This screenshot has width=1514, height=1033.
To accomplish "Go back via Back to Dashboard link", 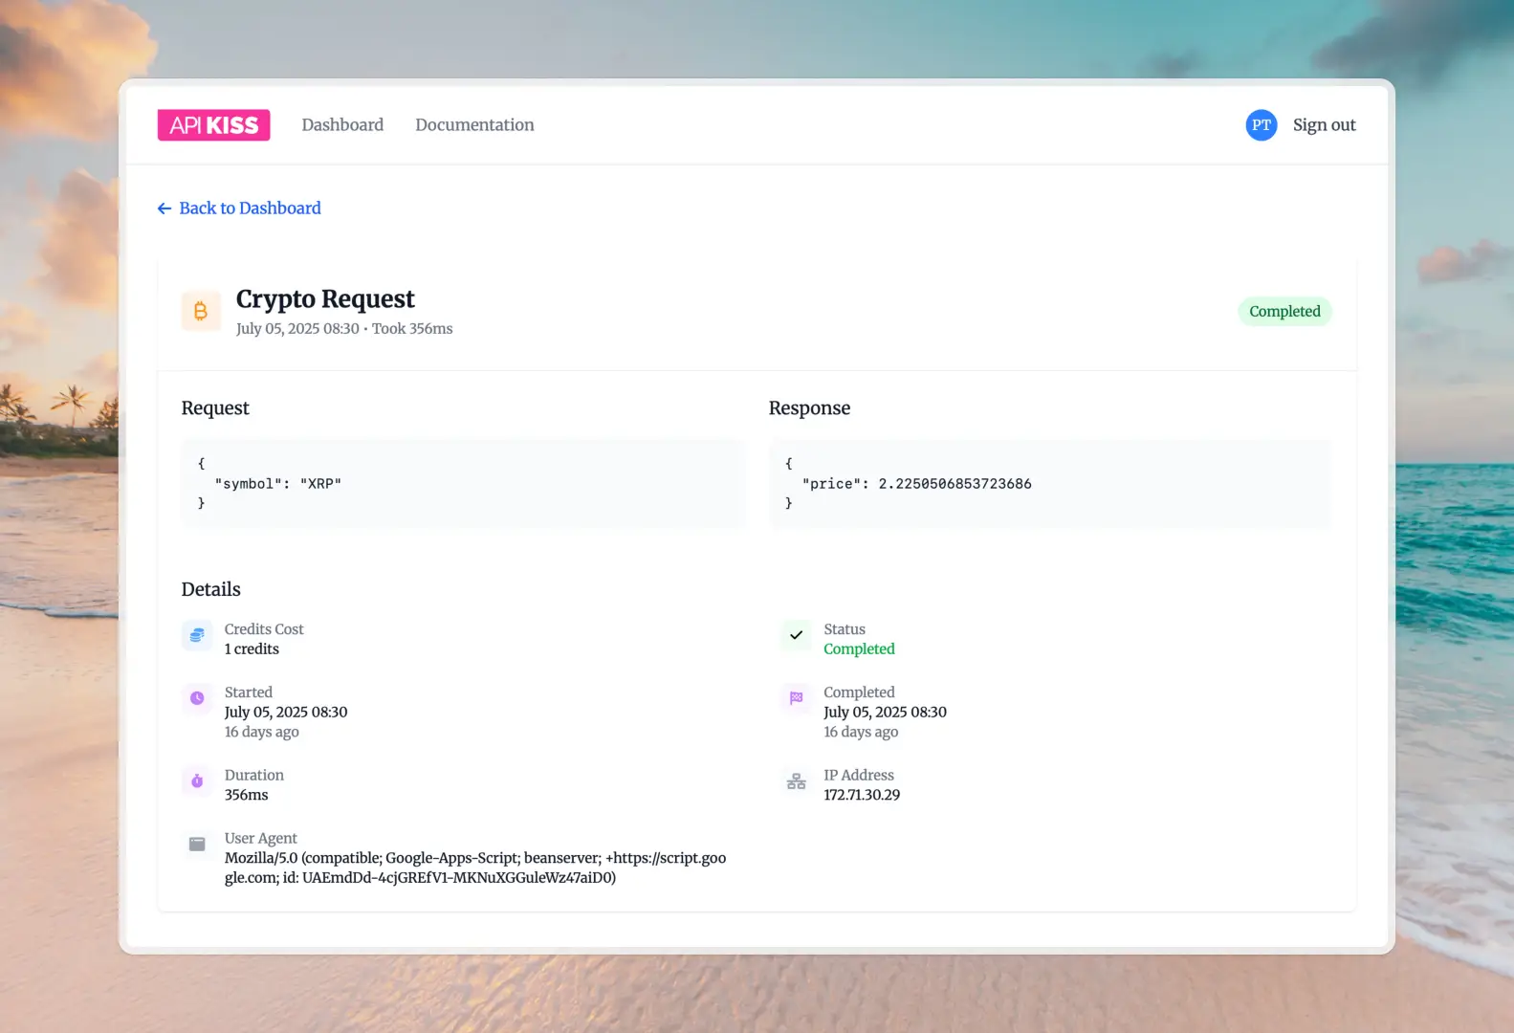I will (x=250, y=209).
